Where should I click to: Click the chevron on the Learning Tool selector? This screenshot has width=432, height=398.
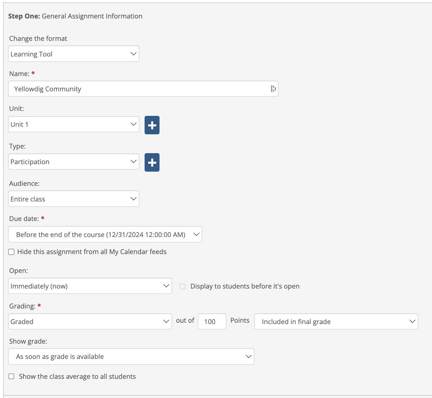[133, 54]
